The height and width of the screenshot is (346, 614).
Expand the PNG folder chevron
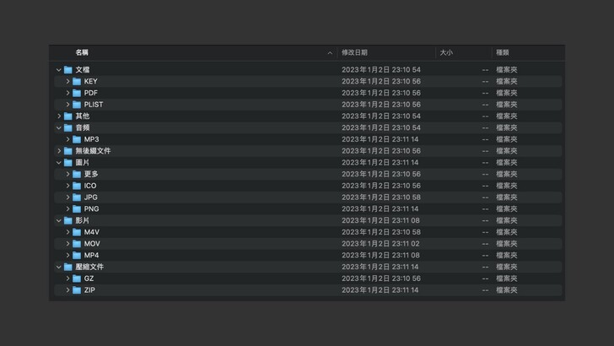[67, 208]
